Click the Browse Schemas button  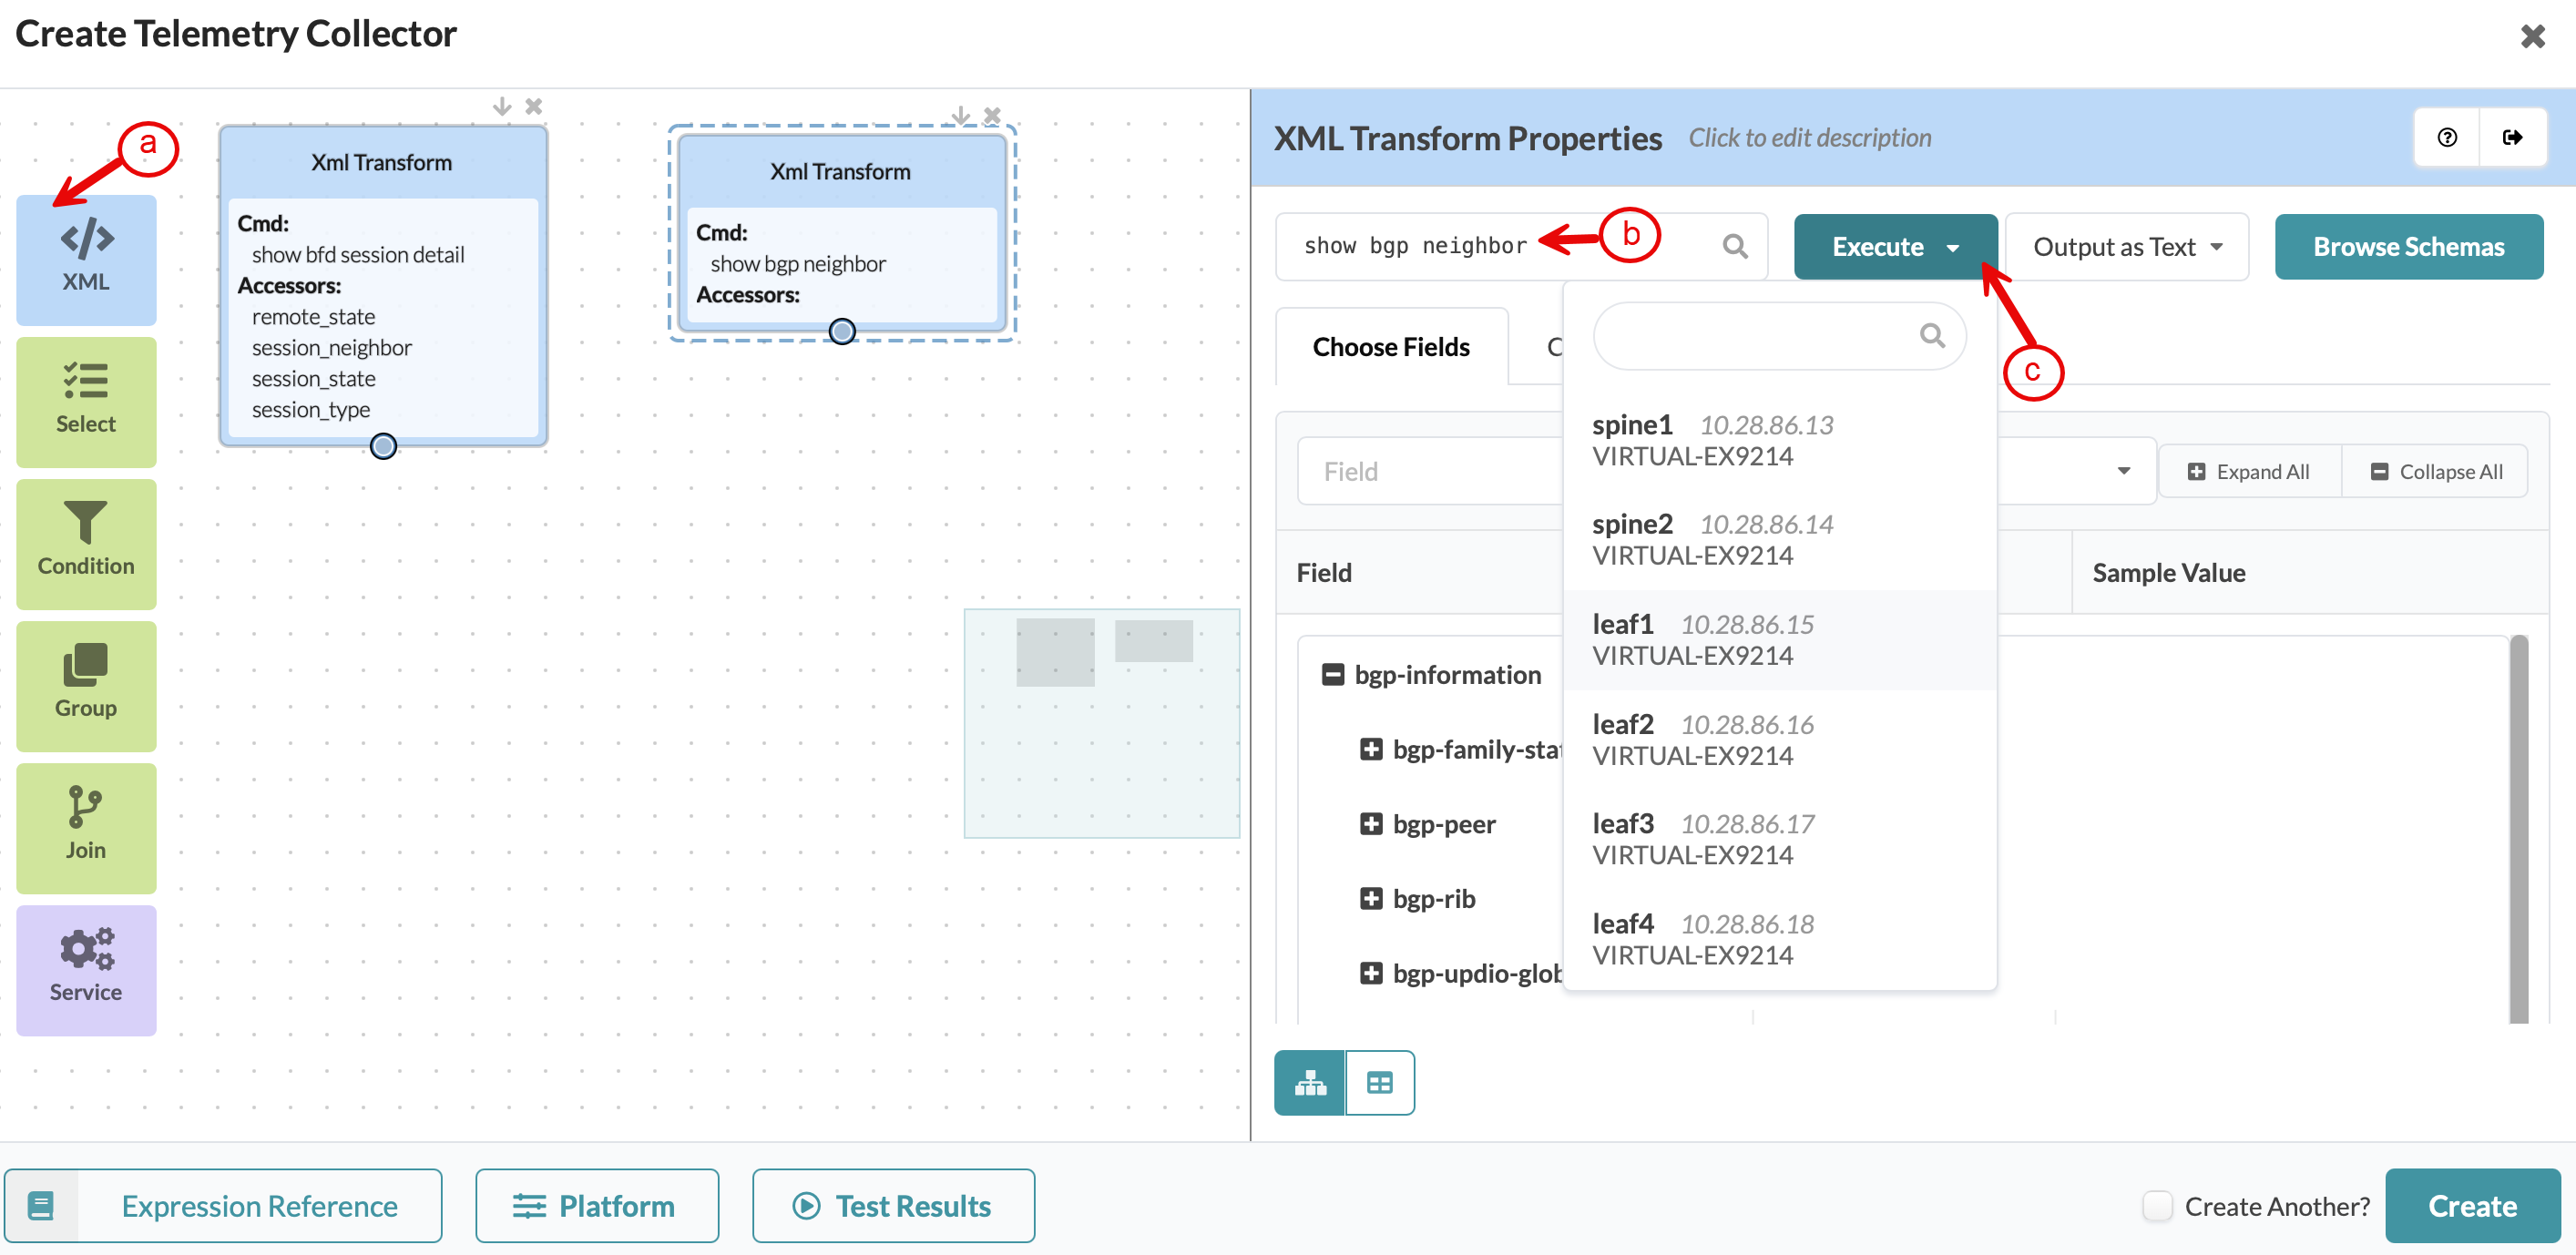[2408, 247]
